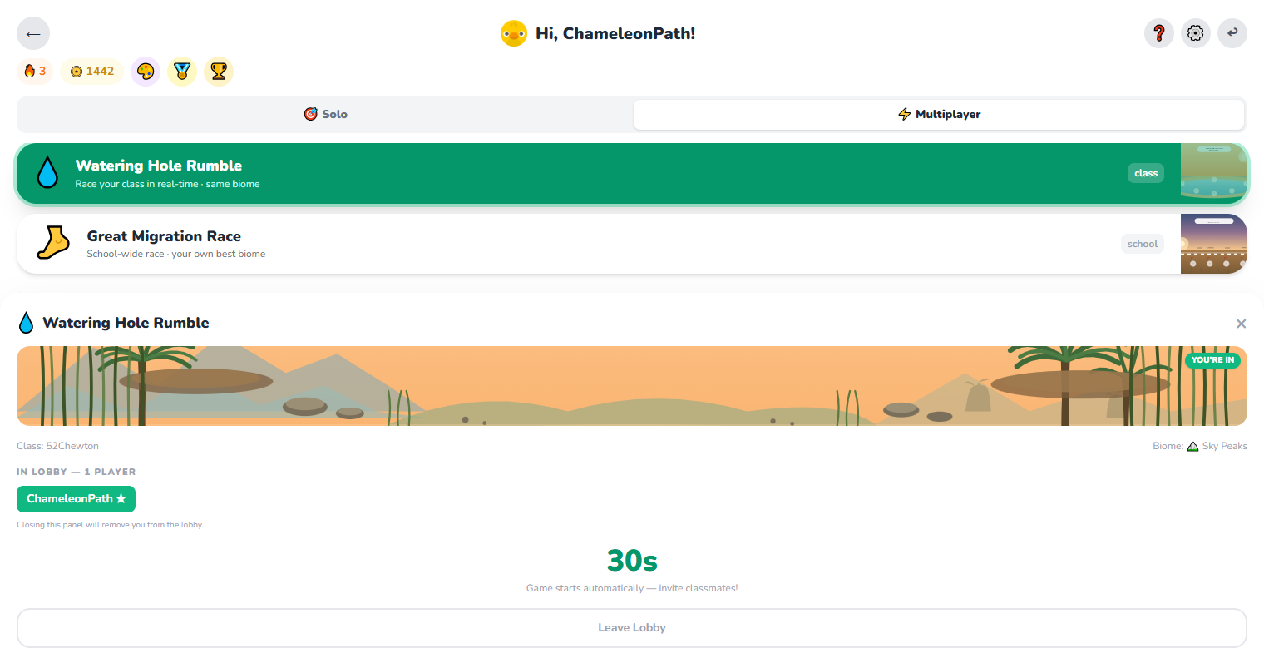The height and width of the screenshot is (668, 1264).
Task: Close the Watering Hole Rumble panel
Action: (x=1241, y=324)
